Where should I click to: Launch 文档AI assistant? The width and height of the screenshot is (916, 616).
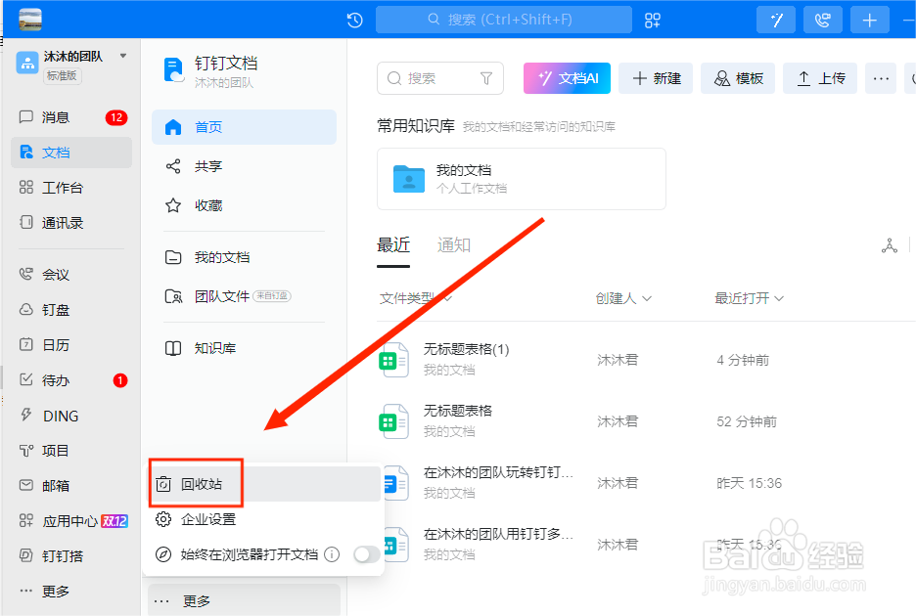(x=567, y=78)
